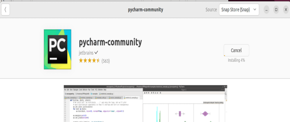Click the Installing 4% status text
This screenshot has width=290, height=122.
[236, 60]
